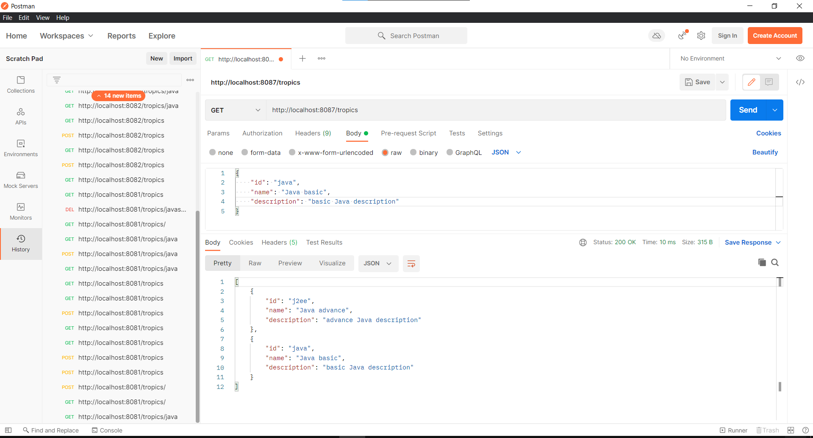Select the History sidebar panel
The height and width of the screenshot is (438, 813).
tap(21, 244)
